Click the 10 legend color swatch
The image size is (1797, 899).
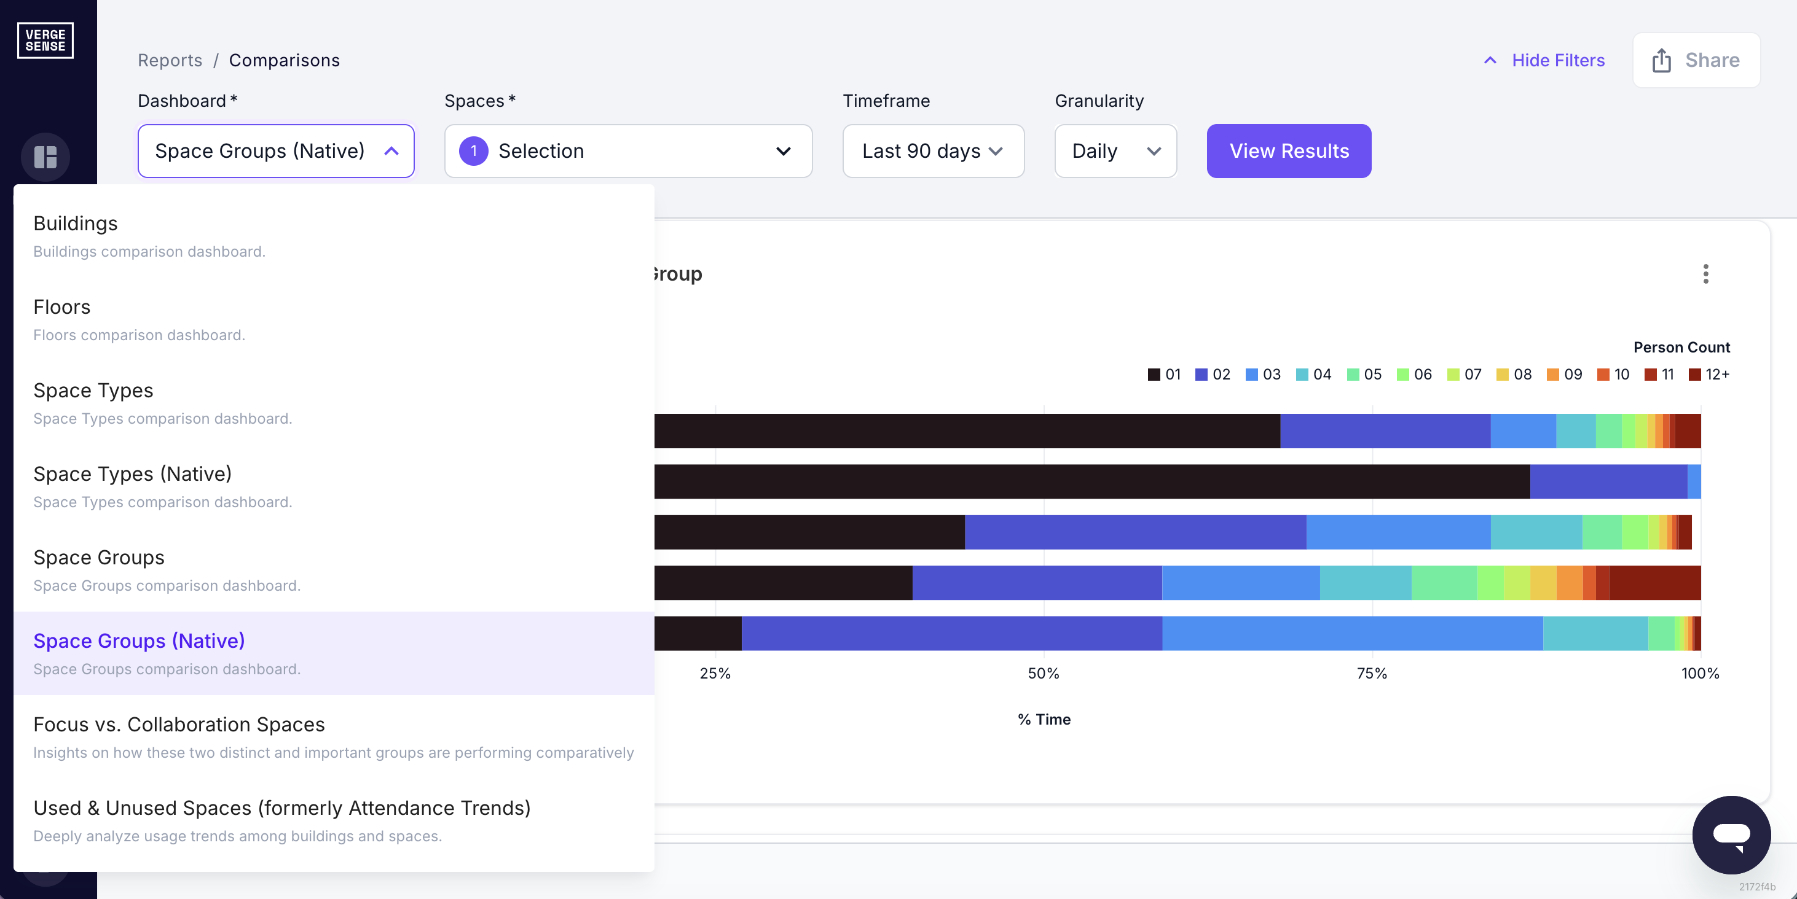[x=1603, y=375]
